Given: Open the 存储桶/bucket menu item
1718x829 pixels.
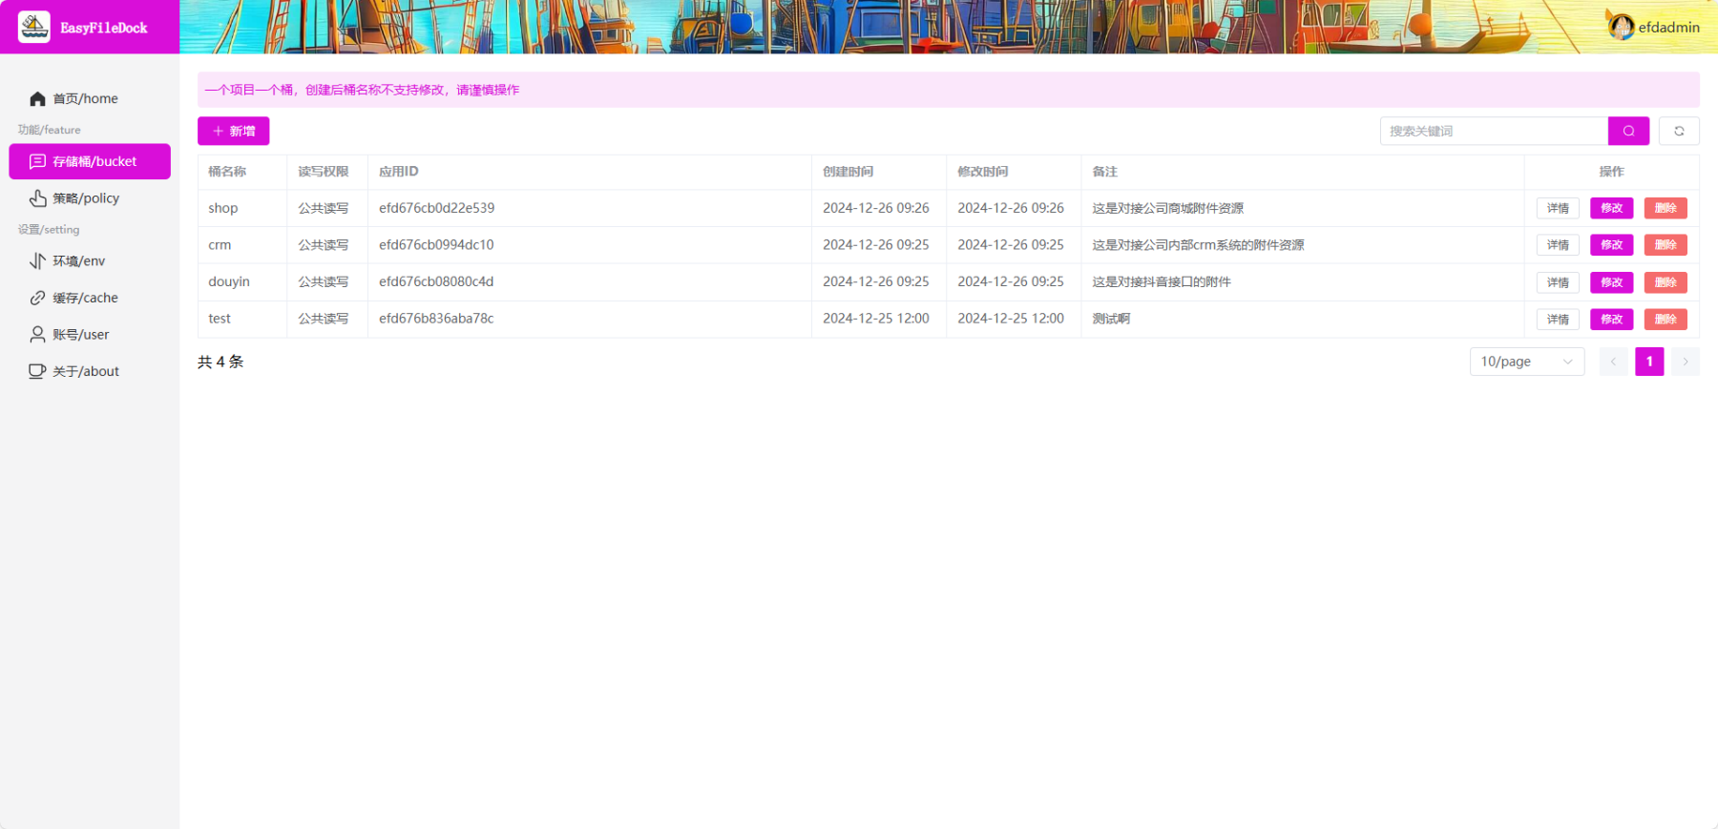Looking at the screenshot, I should click(90, 161).
